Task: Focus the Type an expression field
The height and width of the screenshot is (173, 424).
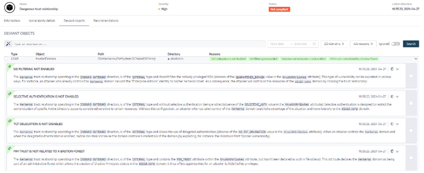Action: click(x=138, y=44)
